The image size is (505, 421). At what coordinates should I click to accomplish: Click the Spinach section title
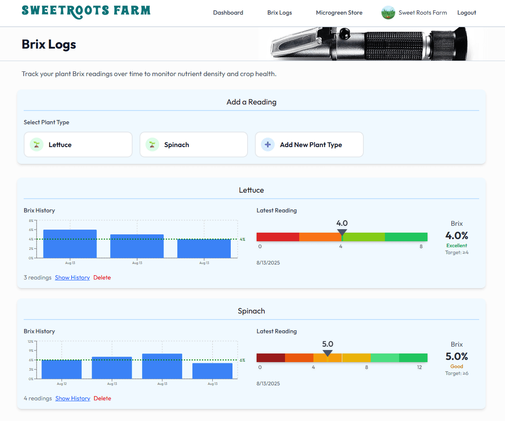pyautogui.click(x=251, y=311)
